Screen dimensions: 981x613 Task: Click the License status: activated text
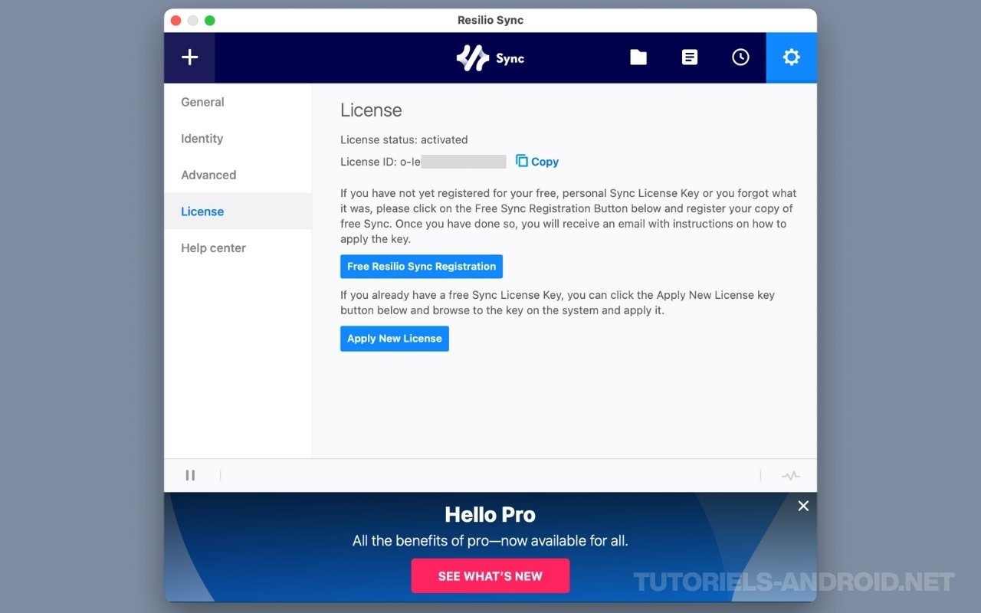(404, 139)
